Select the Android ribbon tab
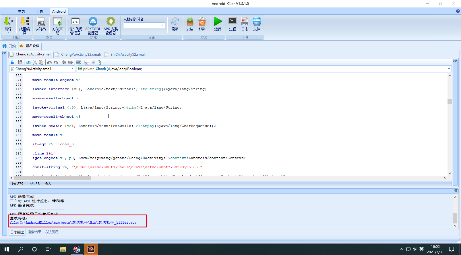Viewport: 461px width, 255px height. (59, 11)
